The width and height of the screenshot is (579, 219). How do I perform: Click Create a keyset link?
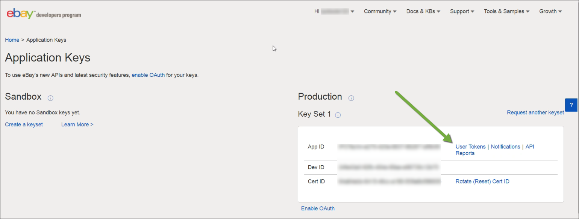click(x=24, y=124)
